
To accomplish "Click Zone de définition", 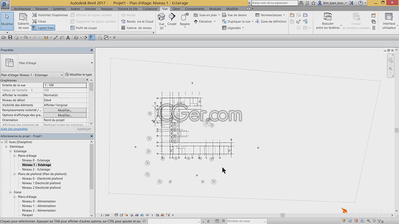I will click(271, 22).
